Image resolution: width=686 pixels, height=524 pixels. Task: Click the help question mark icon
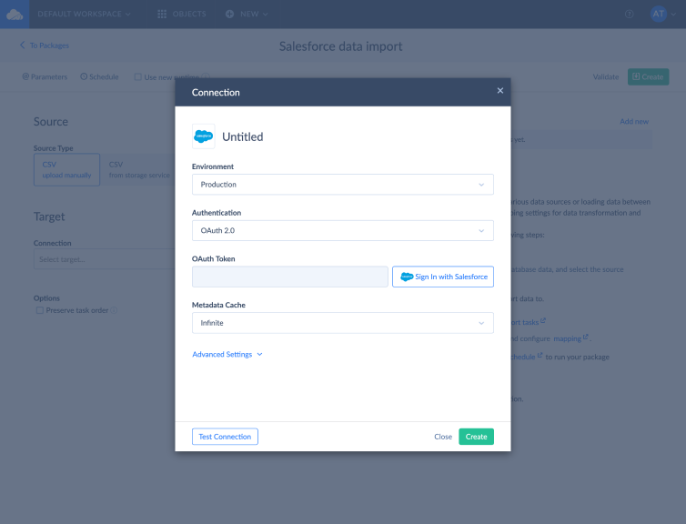click(x=629, y=14)
